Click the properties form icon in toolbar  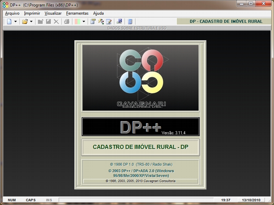point(93,22)
